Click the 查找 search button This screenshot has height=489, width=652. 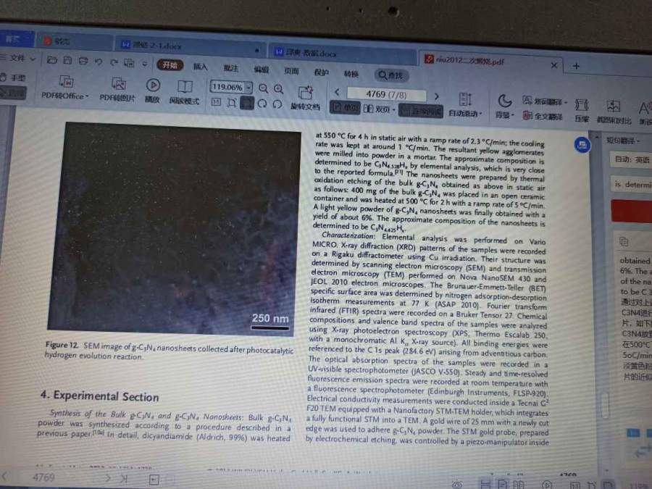point(391,75)
